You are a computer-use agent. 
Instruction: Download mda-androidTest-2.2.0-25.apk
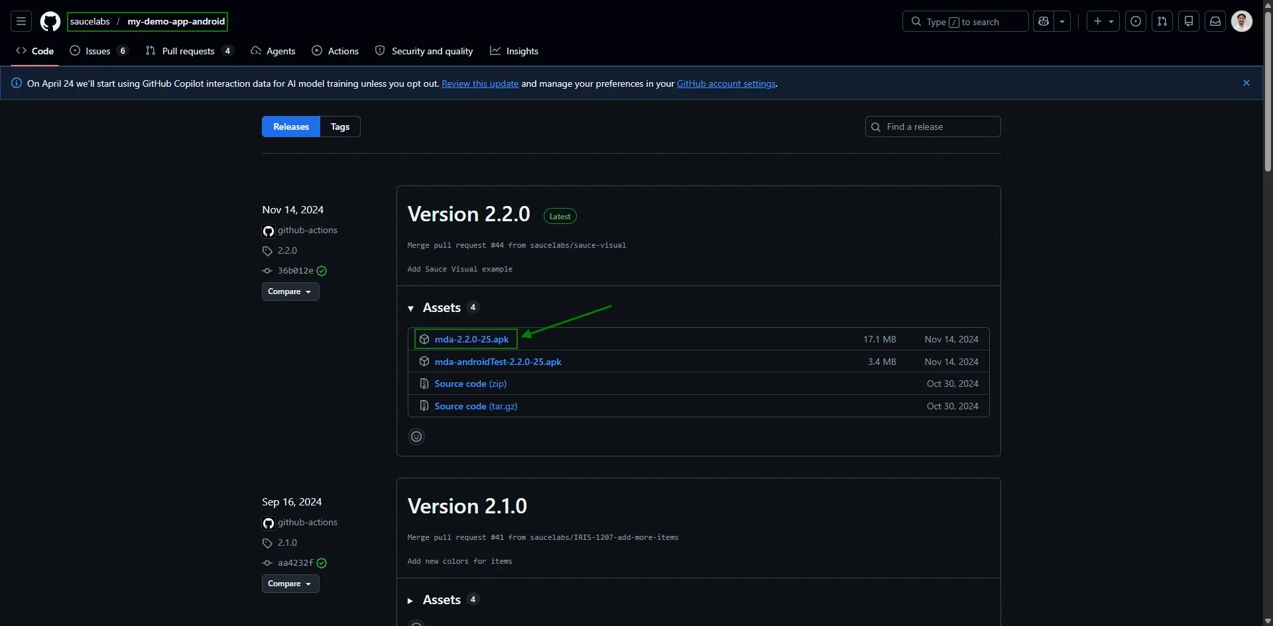[498, 362]
